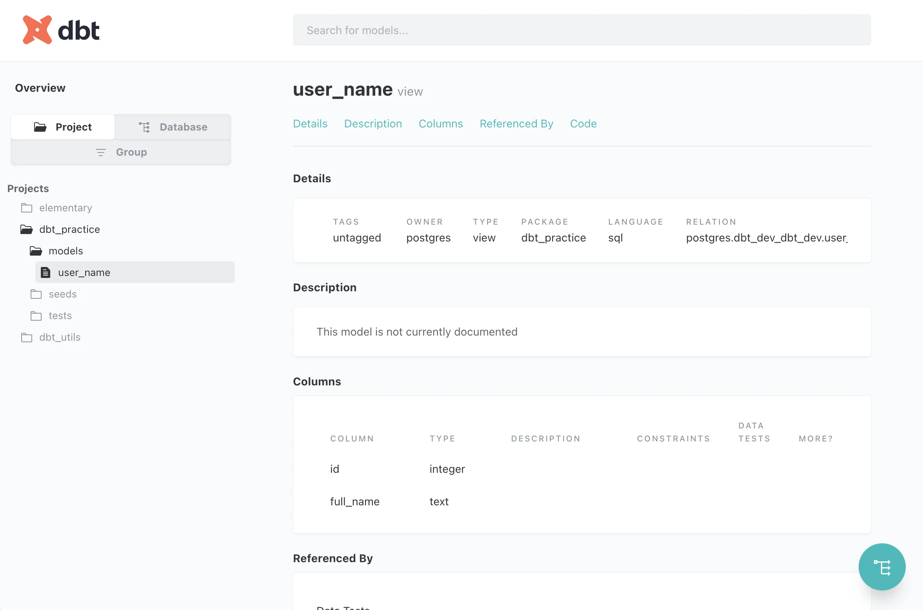Click the Group tab filter icon
Viewport: 923px width, 610px height.
pos(101,152)
